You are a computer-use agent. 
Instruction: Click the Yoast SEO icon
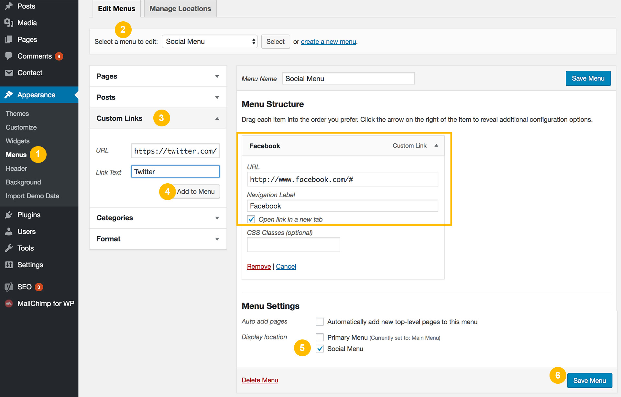click(9, 287)
